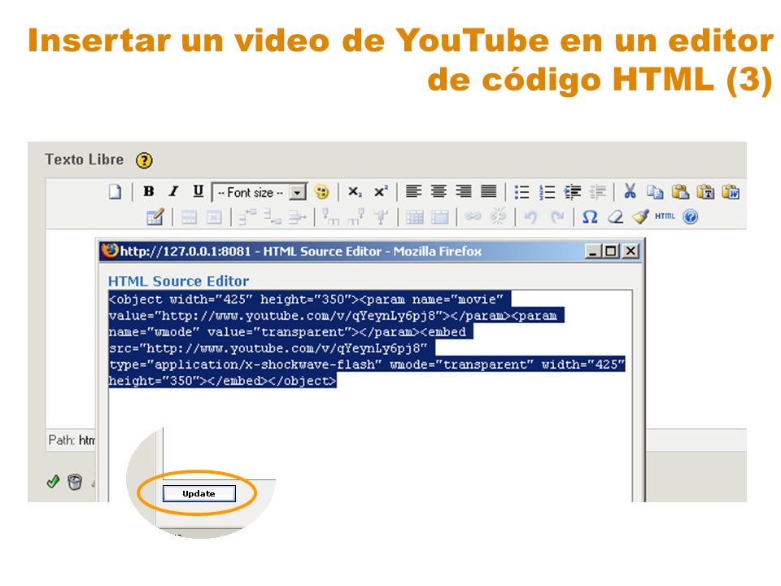Image resolution: width=781 pixels, height=586 pixels.
Task: Click the Insert link chain icon
Action: point(473,216)
